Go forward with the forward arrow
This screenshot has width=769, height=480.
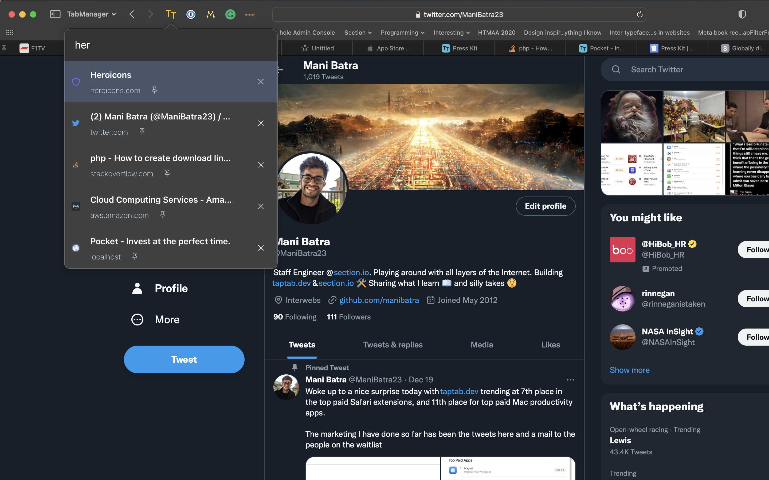pos(151,14)
